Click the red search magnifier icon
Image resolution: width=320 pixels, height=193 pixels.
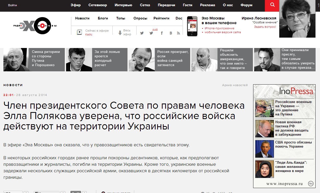coord(272,5)
